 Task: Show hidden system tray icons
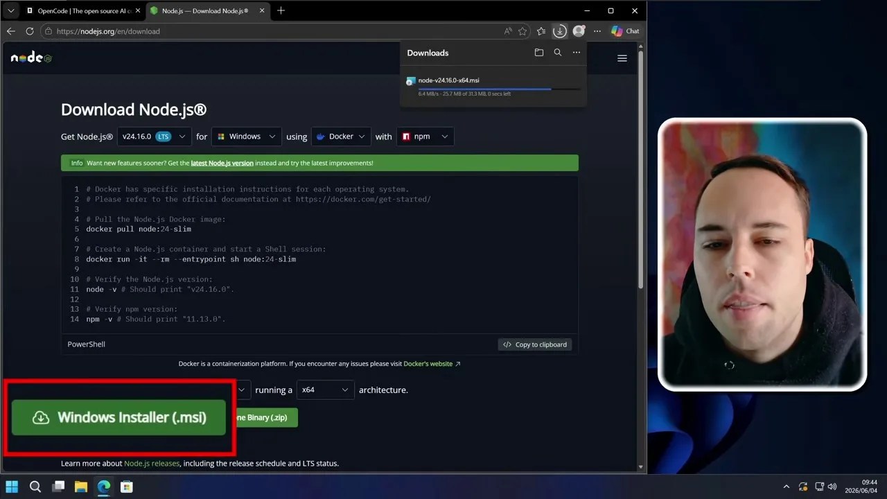pos(786,487)
